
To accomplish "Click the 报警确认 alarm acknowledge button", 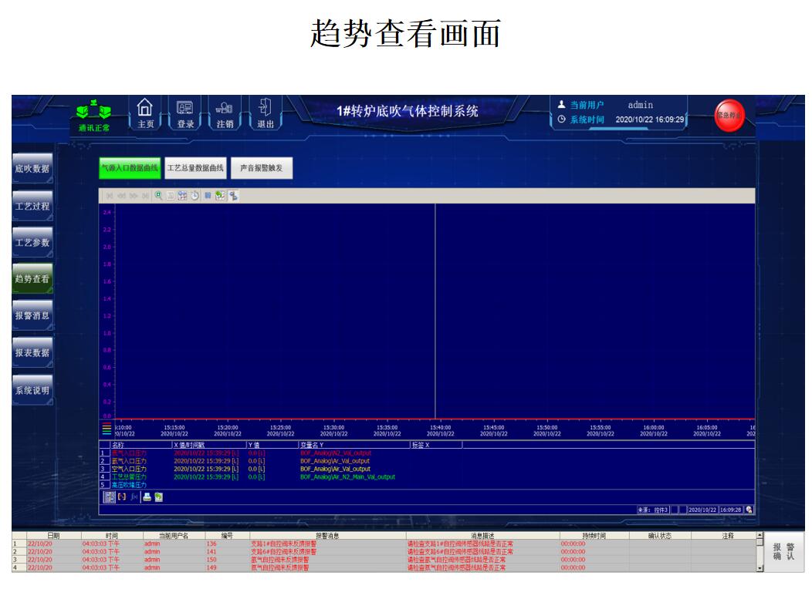I will point(783,551).
